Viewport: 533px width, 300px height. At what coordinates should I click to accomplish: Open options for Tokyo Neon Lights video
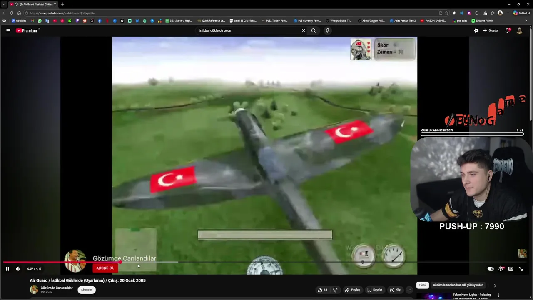pos(498,295)
